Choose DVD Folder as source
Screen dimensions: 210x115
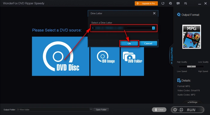click(132, 61)
